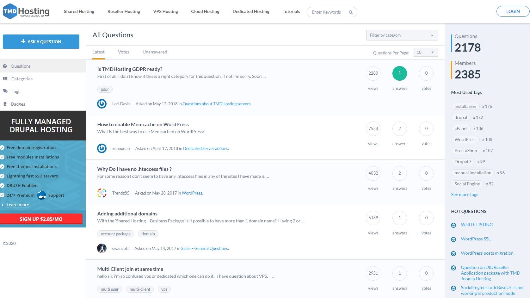
Task: Open "Why Do I have no .htaccess files ?"
Action: 134,169
